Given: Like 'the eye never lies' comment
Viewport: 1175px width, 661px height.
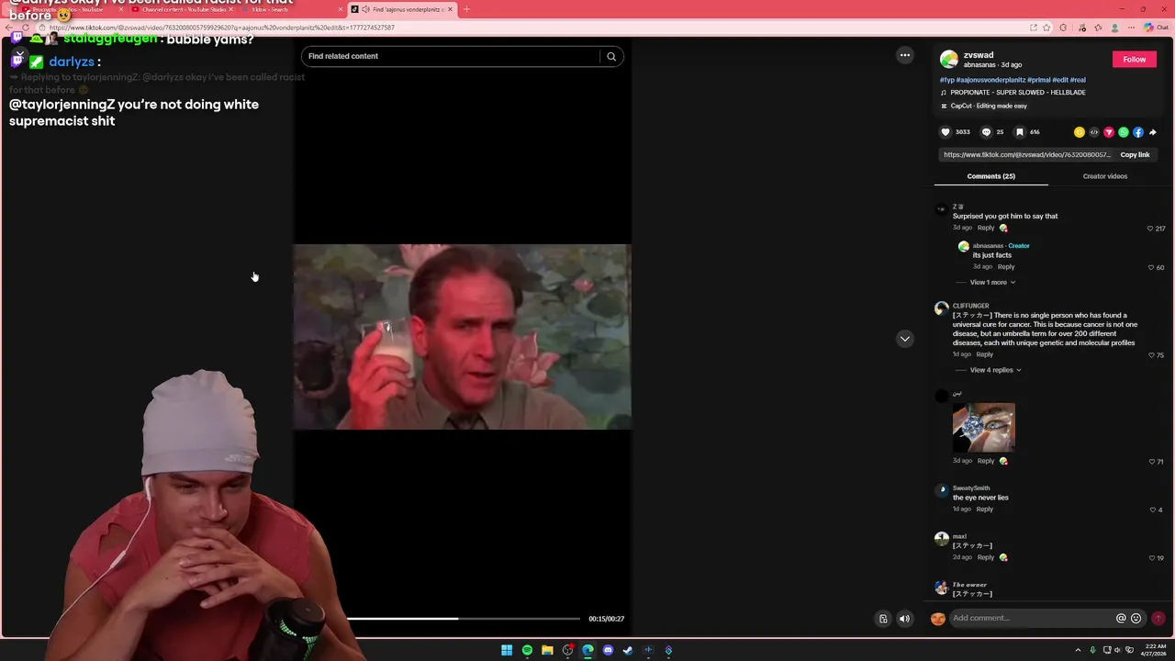Looking at the screenshot, I should point(1153,510).
